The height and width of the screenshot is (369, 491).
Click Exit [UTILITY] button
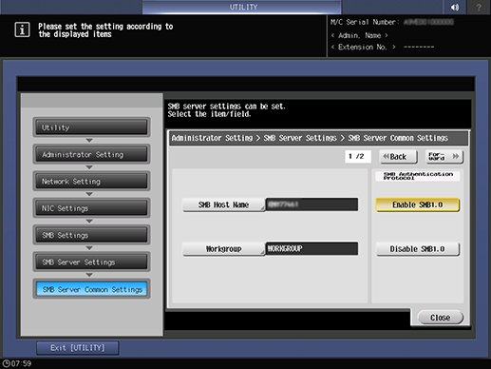(x=78, y=348)
